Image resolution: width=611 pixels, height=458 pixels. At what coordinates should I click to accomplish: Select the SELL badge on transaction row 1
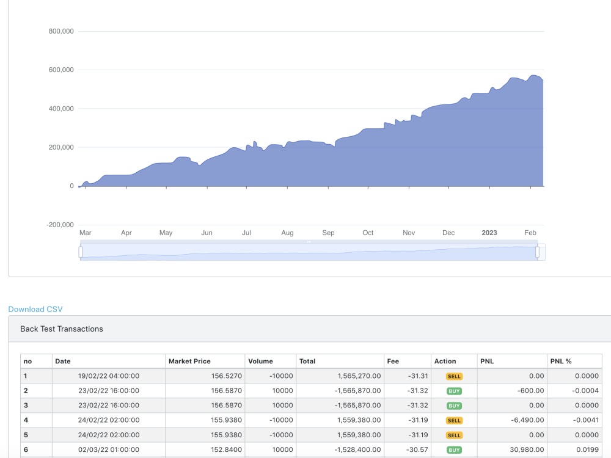pos(453,376)
